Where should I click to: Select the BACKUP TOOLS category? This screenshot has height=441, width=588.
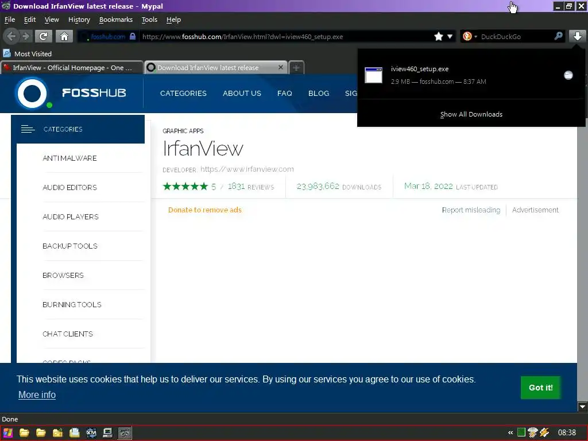tap(70, 246)
